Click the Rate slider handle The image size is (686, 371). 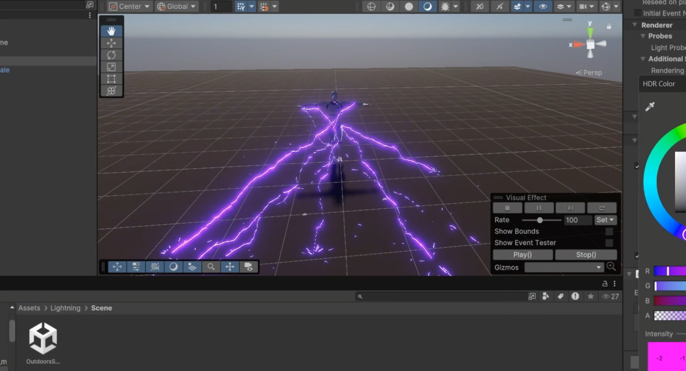click(x=540, y=220)
